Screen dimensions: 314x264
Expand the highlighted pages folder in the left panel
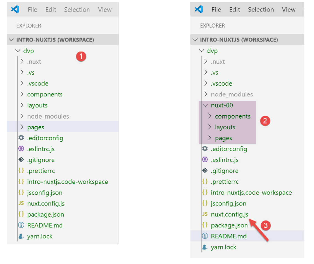tap(22, 127)
